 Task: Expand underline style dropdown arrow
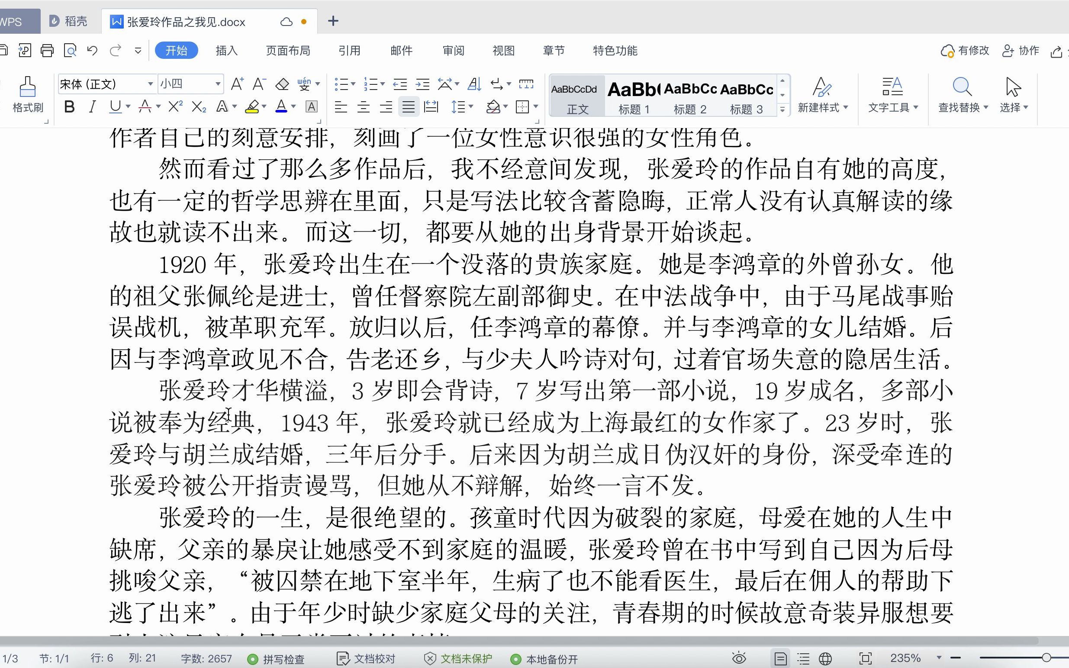pyautogui.click(x=128, y=107)
